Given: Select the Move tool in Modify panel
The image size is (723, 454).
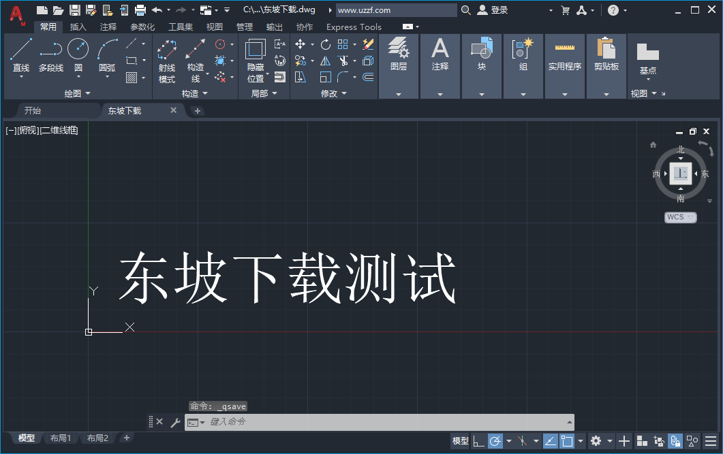Looking at the screenshot, I should click(x=301, y=44).
